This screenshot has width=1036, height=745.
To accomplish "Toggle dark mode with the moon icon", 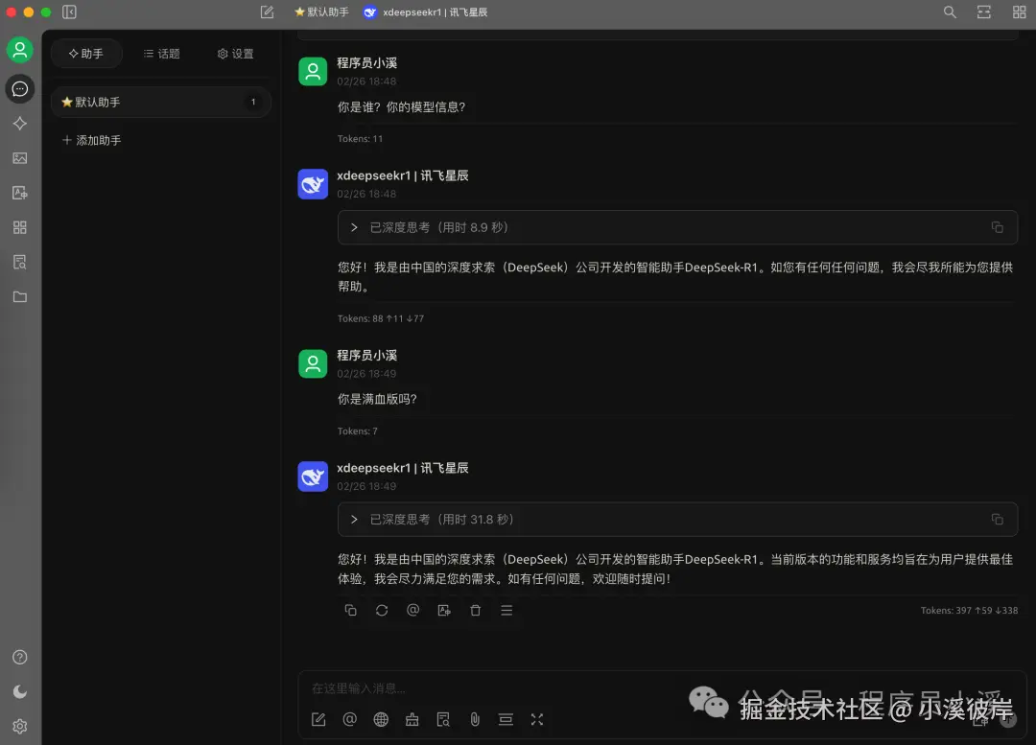I will [20, 691].
